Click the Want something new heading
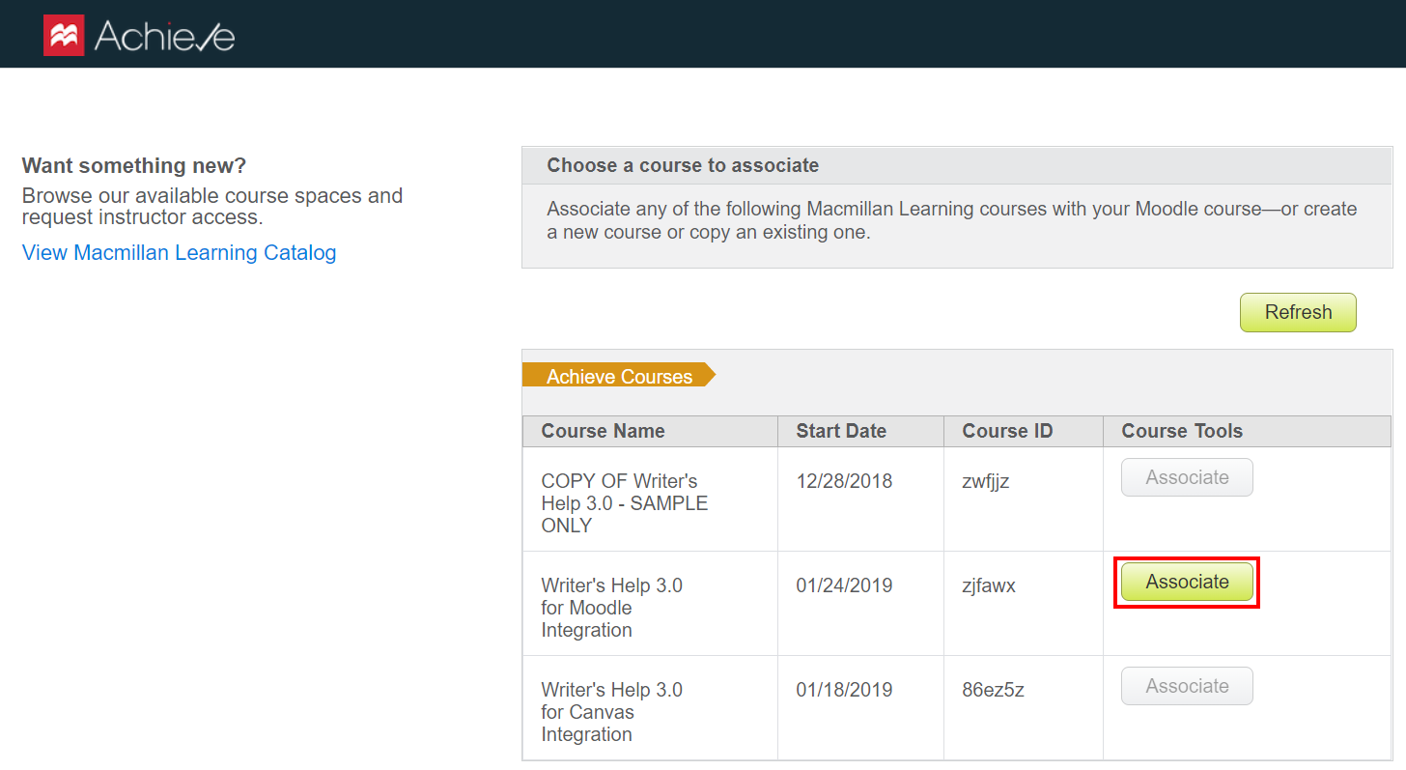The height and width of the screenshot is (770, 1406). 132,165
